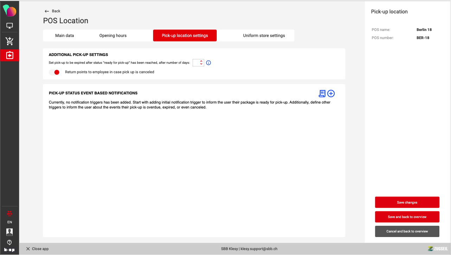Switch to the Main data tab

pos(64,36)
